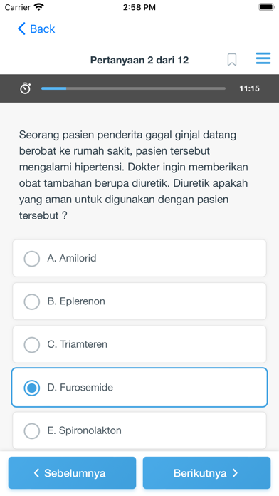Tap the Pertanyaan 2 dari 12 heading

click(139, 60)
